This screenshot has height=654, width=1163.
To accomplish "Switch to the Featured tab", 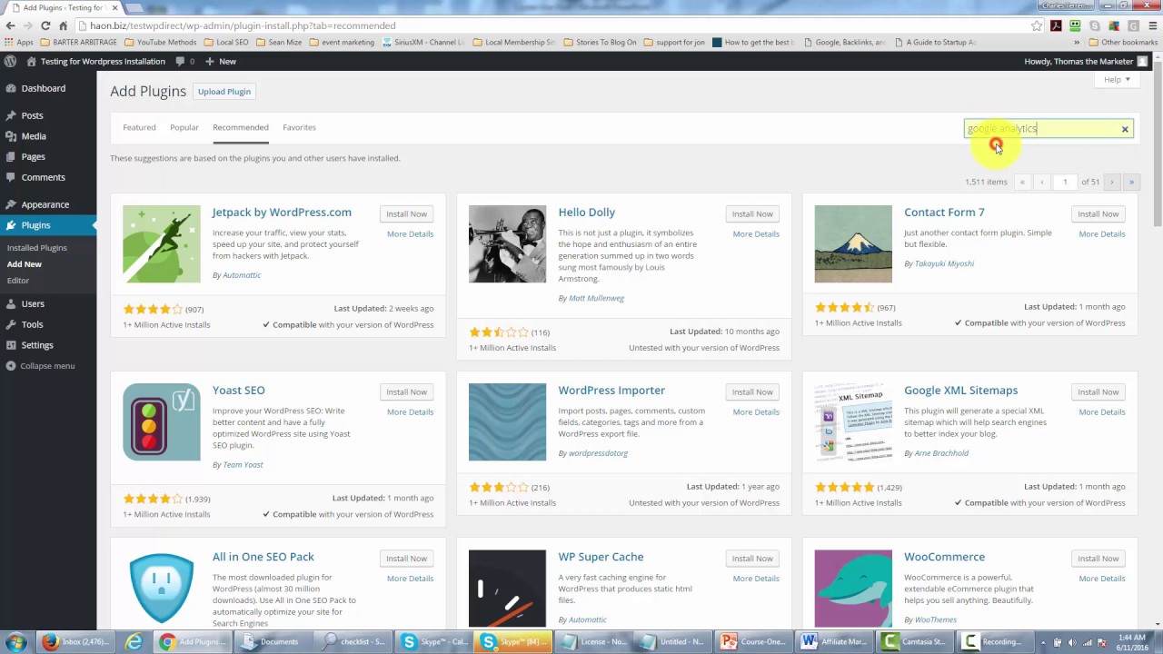I will [139, 127].
